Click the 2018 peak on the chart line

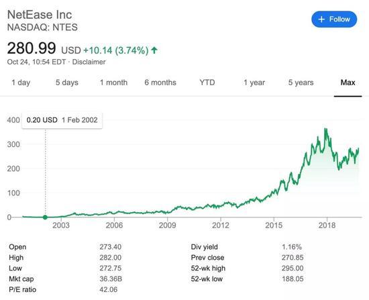coord(325,129)
